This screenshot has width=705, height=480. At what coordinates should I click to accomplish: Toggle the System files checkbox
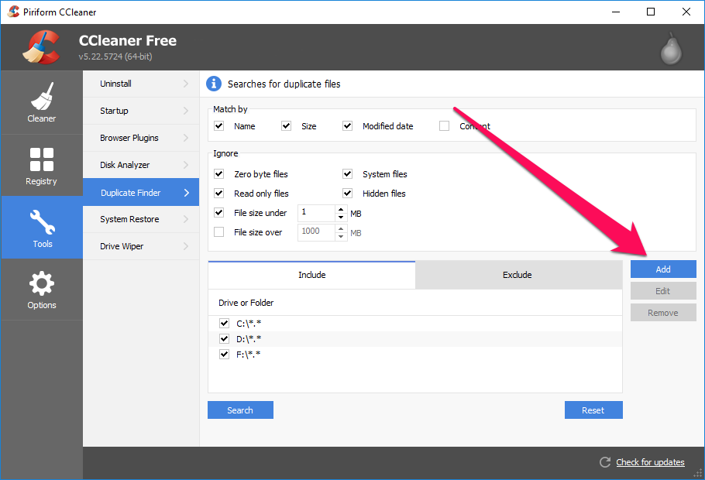coord(348,174)
